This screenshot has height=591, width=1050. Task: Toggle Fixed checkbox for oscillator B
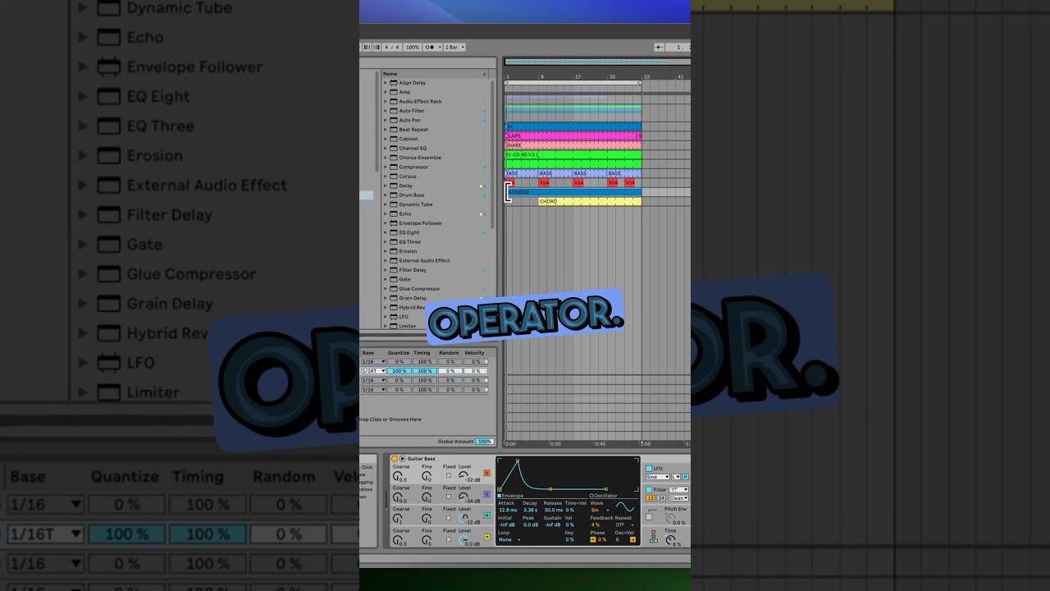pos(449,518)
